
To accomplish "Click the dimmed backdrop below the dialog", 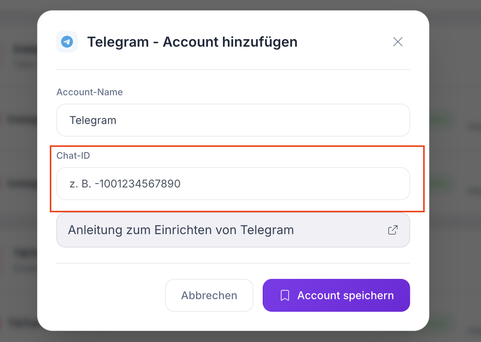I will (240, 337).
